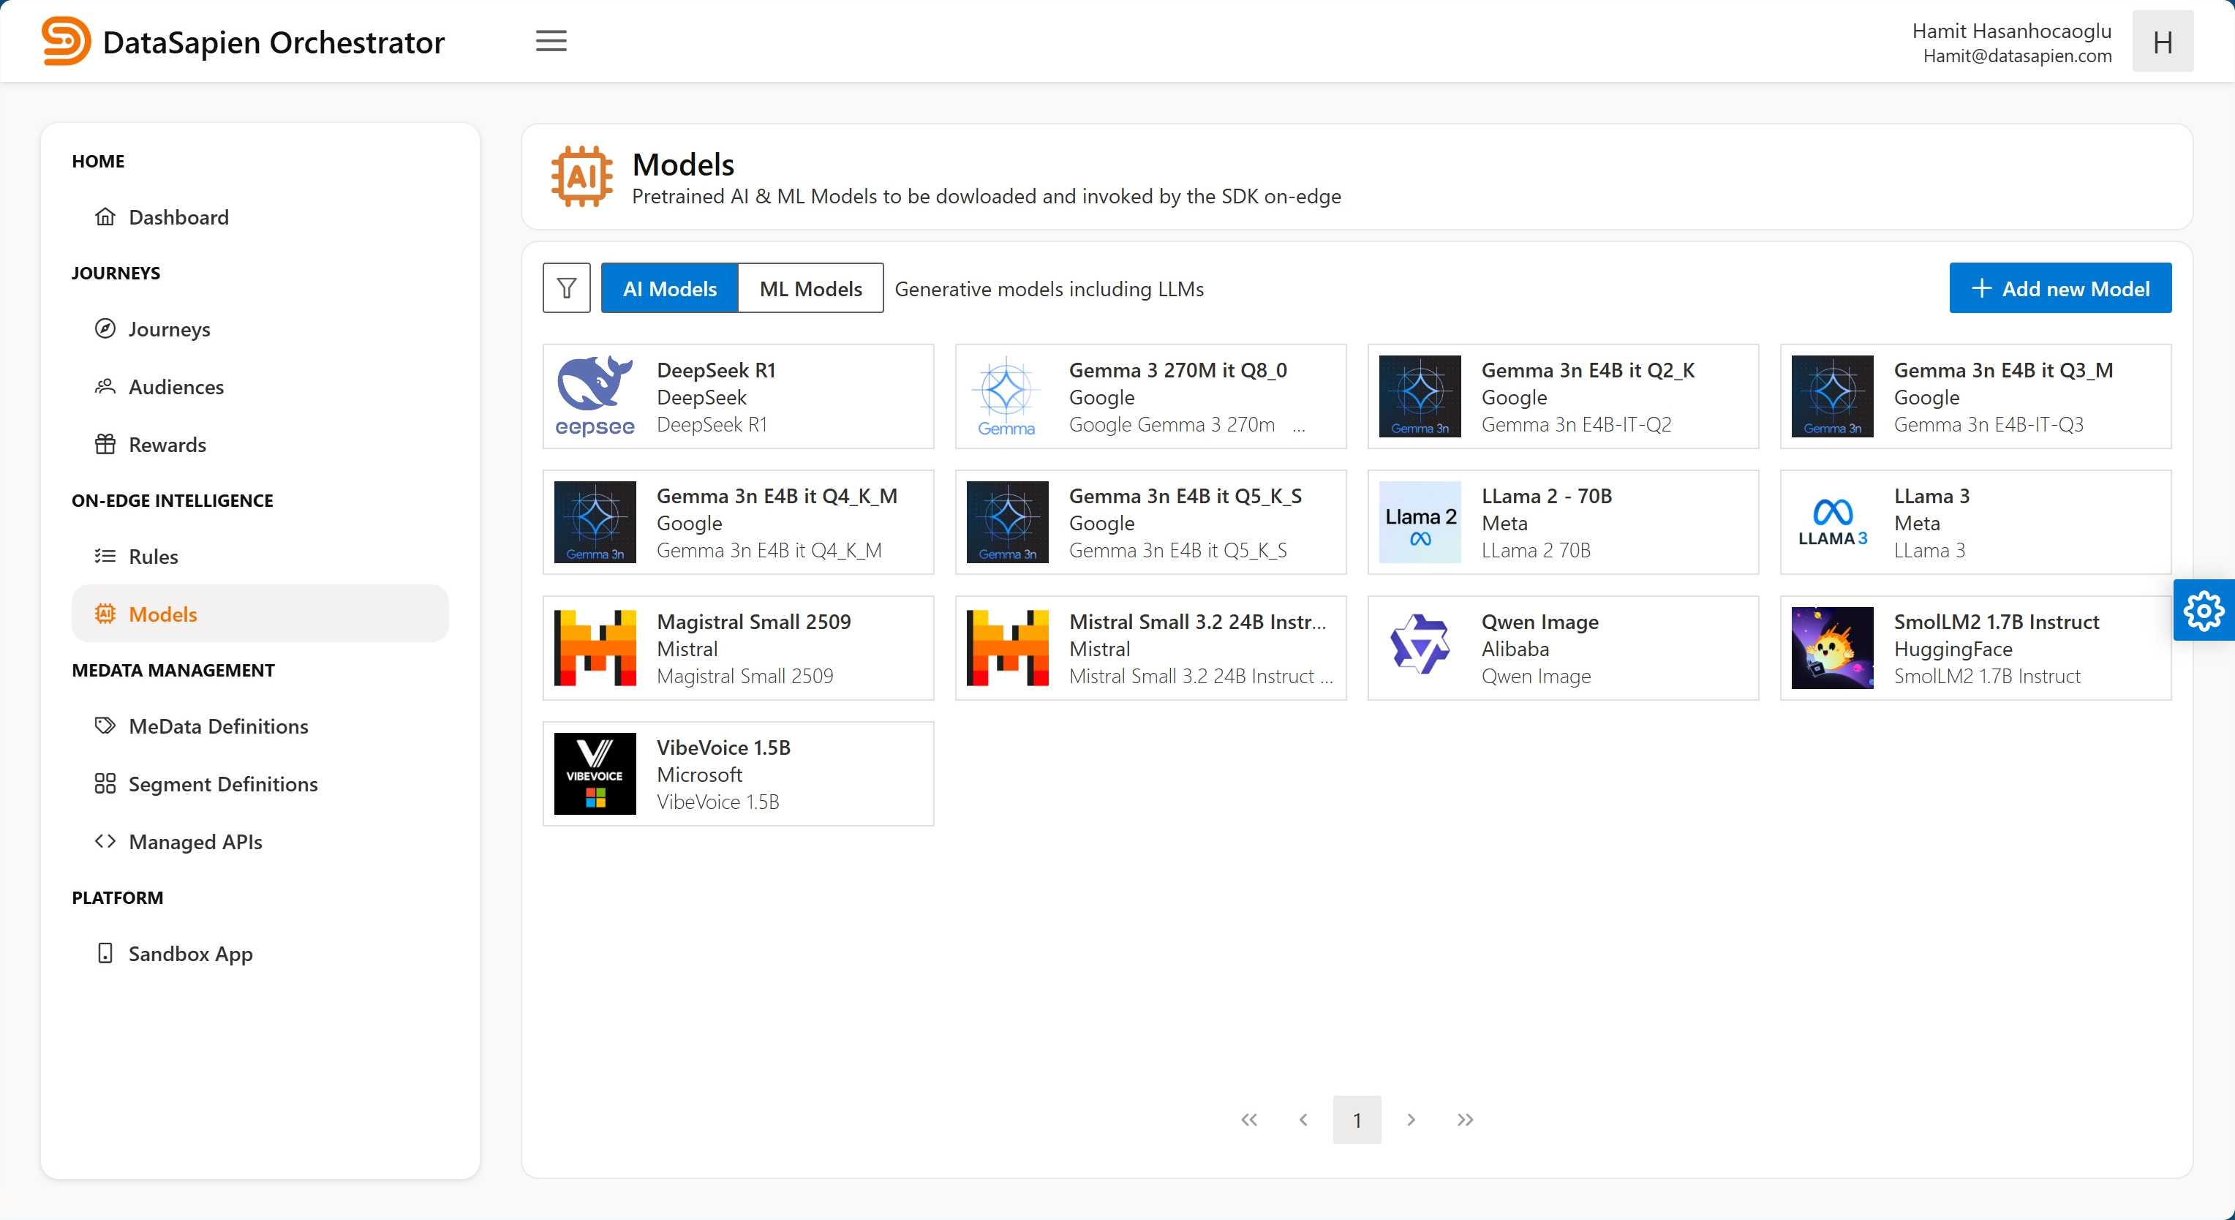Open the Rules menu item
2235x1220 pixels.
154,556
